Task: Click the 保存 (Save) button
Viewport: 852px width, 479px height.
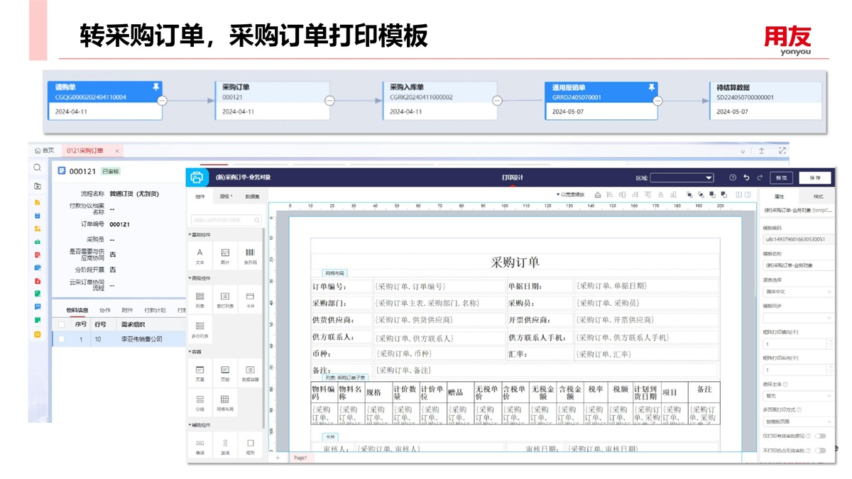Action: pyautogui.click(x=814, y=177)
